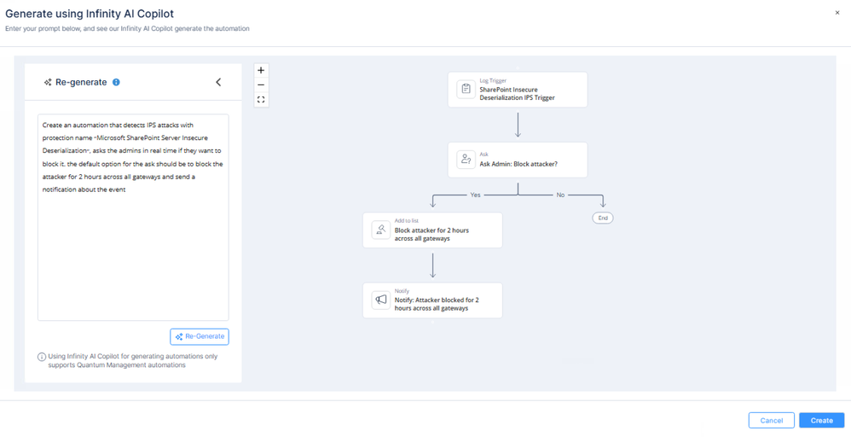Viewport: 851px width, 437px height.
Task: Click the fit to screen icon
Action: tap(261, 100)
